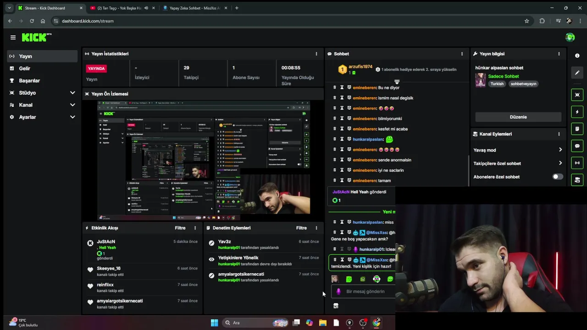
Task: Open Yayın İstatistikleri three-dot menu
Action: (x=316, y=54)
